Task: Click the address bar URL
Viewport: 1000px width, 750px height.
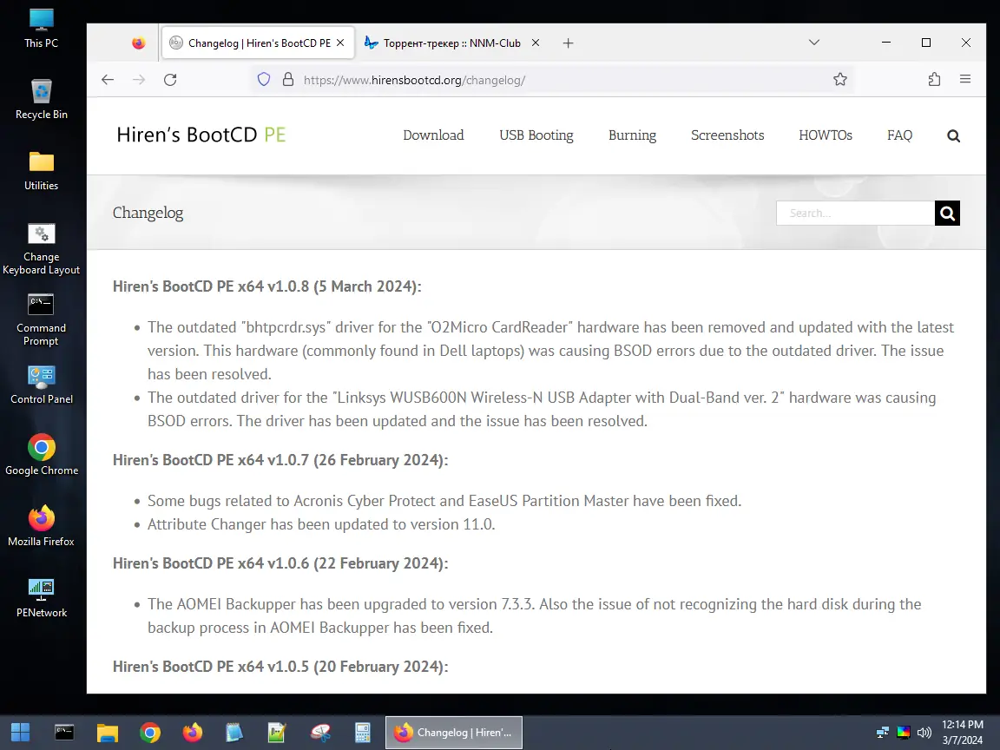Action: 415,80
